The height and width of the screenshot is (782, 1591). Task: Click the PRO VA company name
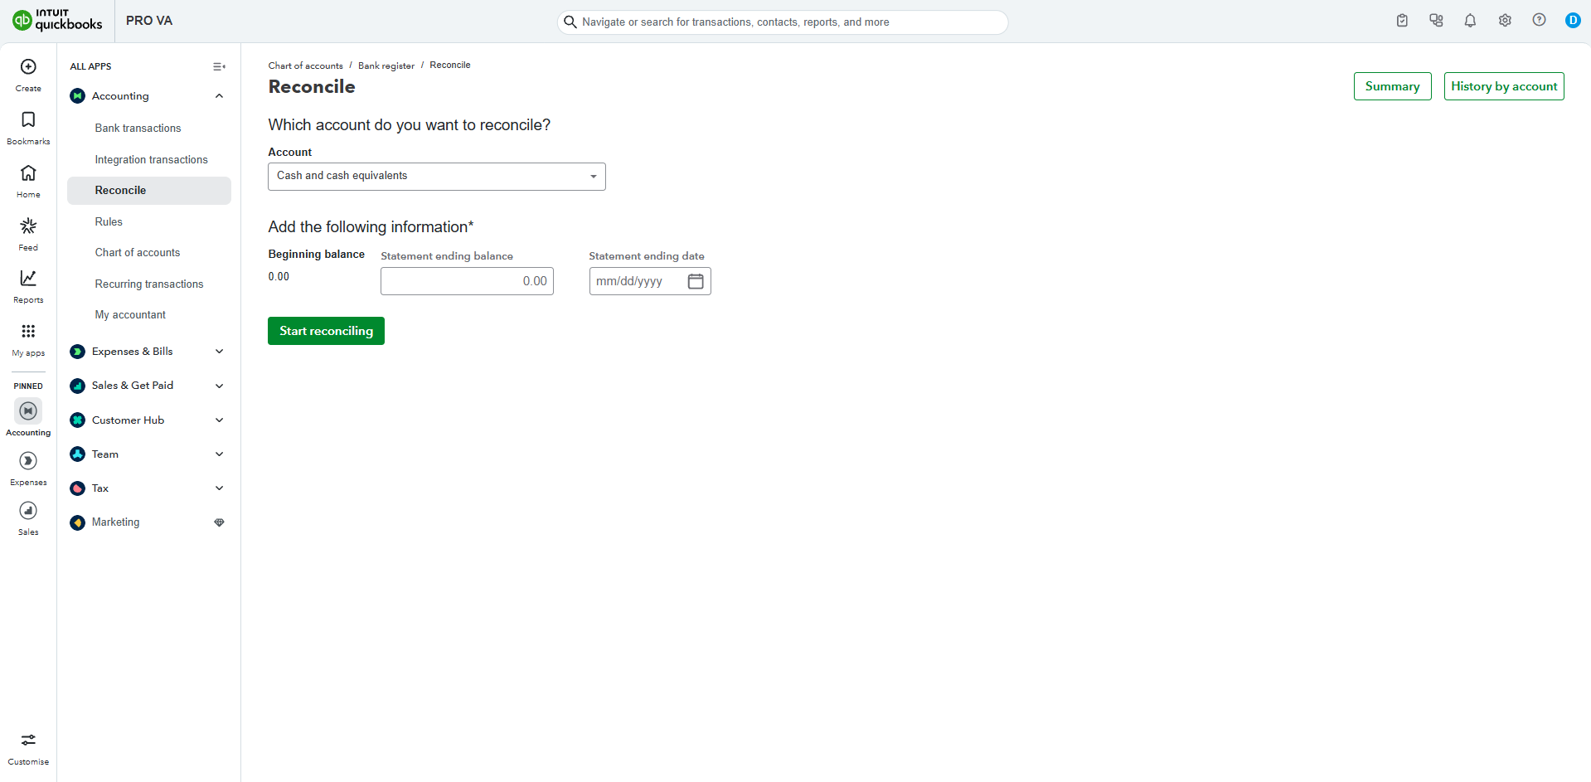pyautogui.click(x=149, y=21)
